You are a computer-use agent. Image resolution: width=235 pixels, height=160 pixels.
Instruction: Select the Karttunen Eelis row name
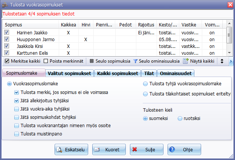click(32, 53)
